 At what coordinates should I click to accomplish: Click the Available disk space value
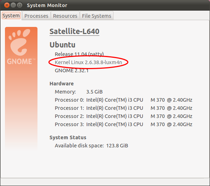click(x=117, y=146)
